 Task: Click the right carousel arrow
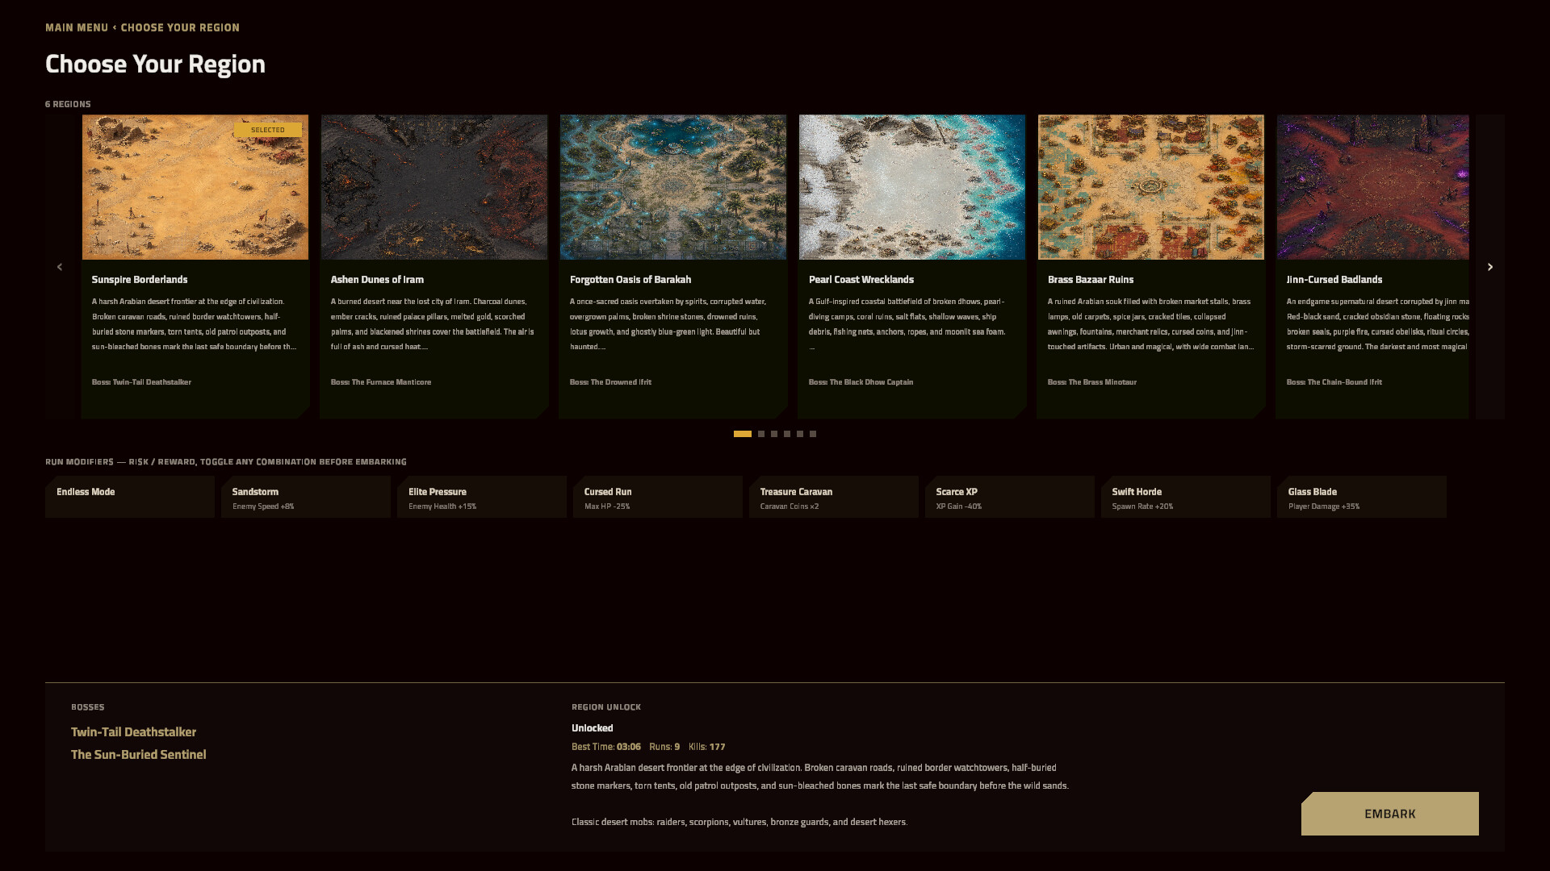(x=1490, y=267)
